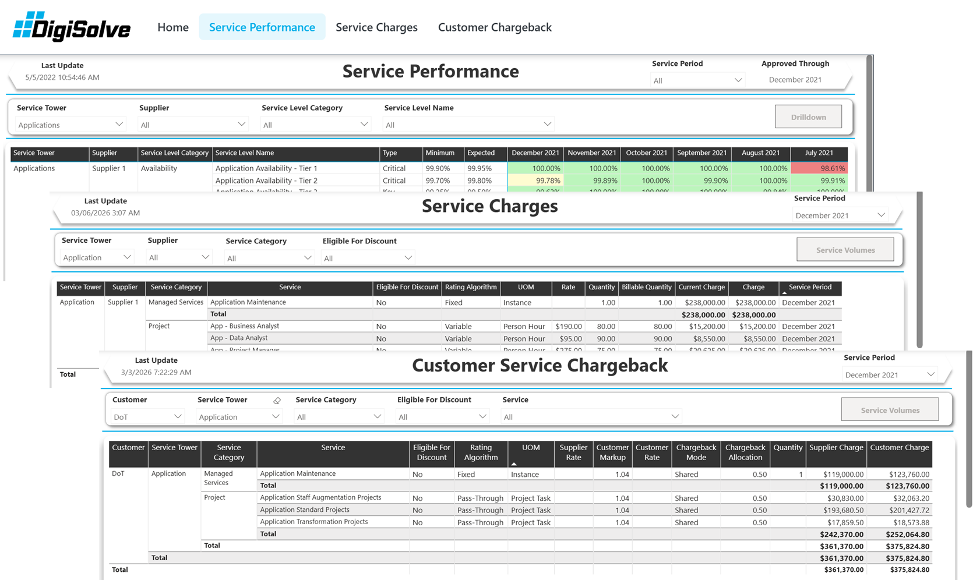
Task: Open the Customer Chargeback navigation tab
Action: pos(494,27)
